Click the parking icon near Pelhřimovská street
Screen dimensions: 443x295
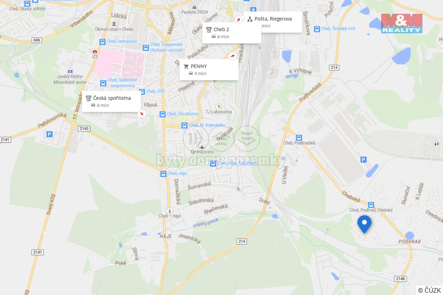click(50, 134)
